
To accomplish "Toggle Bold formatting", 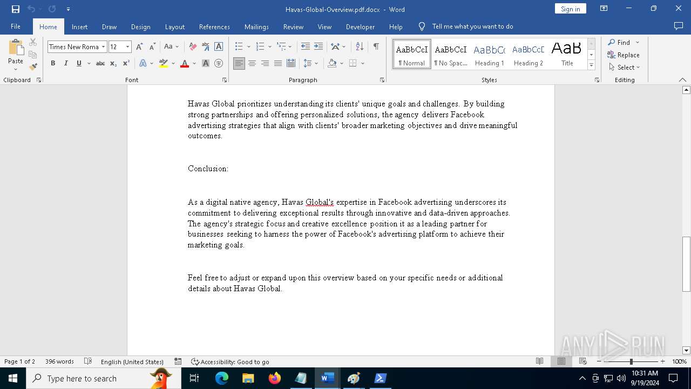I will pyautogui.click(x=53, y=64).
